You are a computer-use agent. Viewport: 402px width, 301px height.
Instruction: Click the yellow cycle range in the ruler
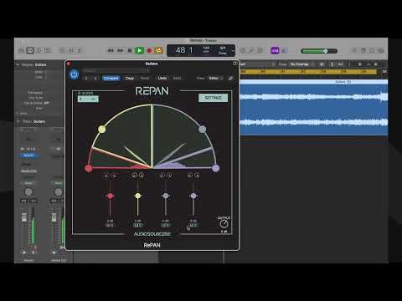(308, 72)
